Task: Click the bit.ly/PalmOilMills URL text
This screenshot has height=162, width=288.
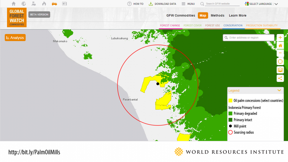Action: [34, 152]
